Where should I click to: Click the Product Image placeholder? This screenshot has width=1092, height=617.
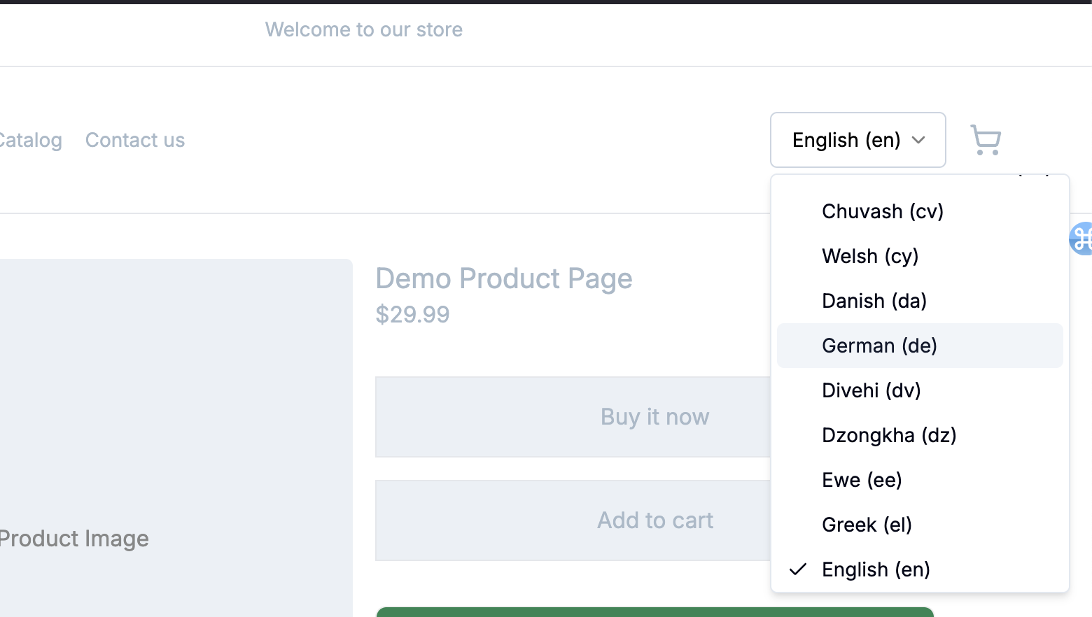tap(74, 538)
